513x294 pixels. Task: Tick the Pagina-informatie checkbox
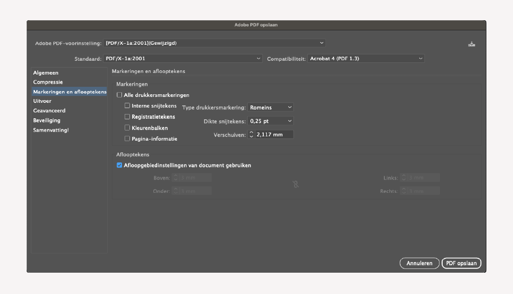pos(127,138)
